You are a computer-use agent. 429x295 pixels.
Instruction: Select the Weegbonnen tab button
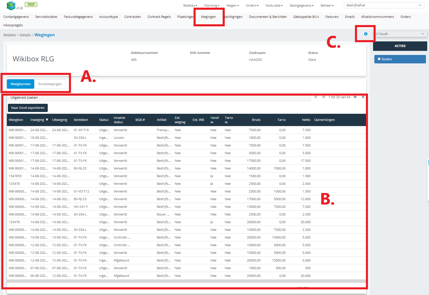(20, 84)
